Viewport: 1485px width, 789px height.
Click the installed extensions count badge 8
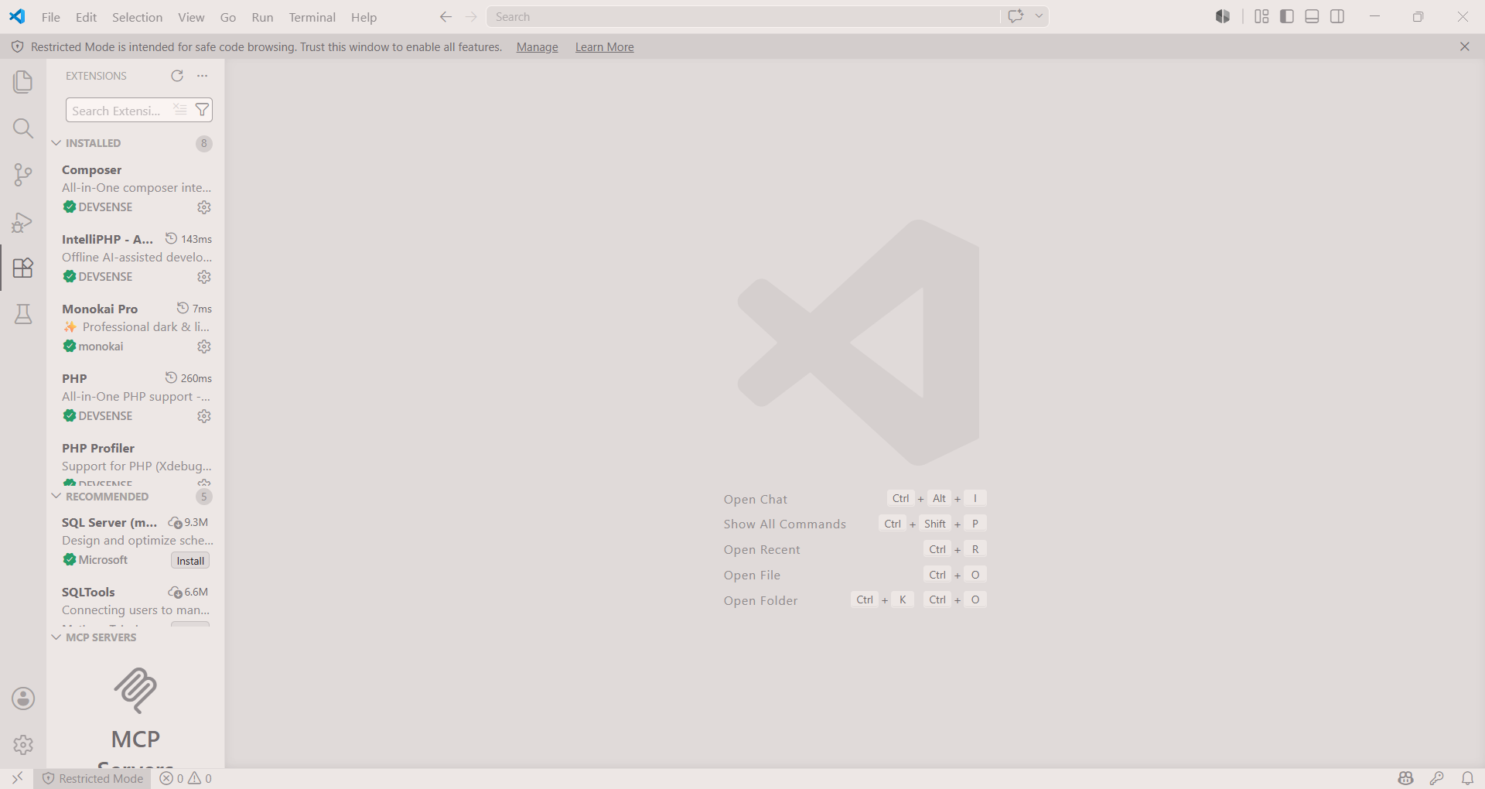click(204, 144)
